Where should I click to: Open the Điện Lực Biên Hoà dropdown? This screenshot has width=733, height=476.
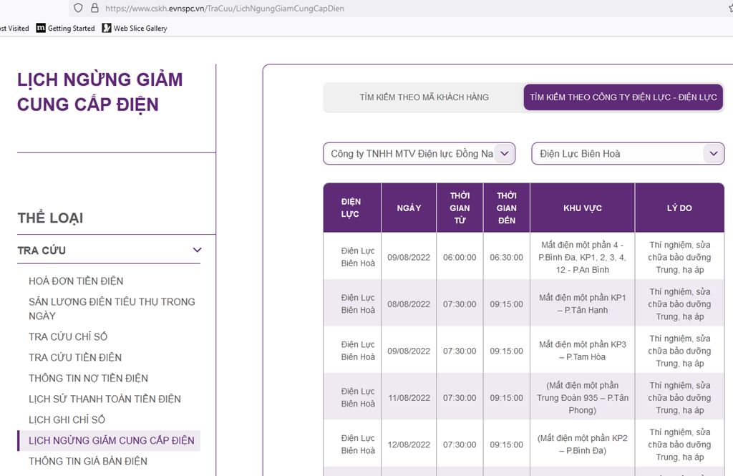tap(628, 154)
